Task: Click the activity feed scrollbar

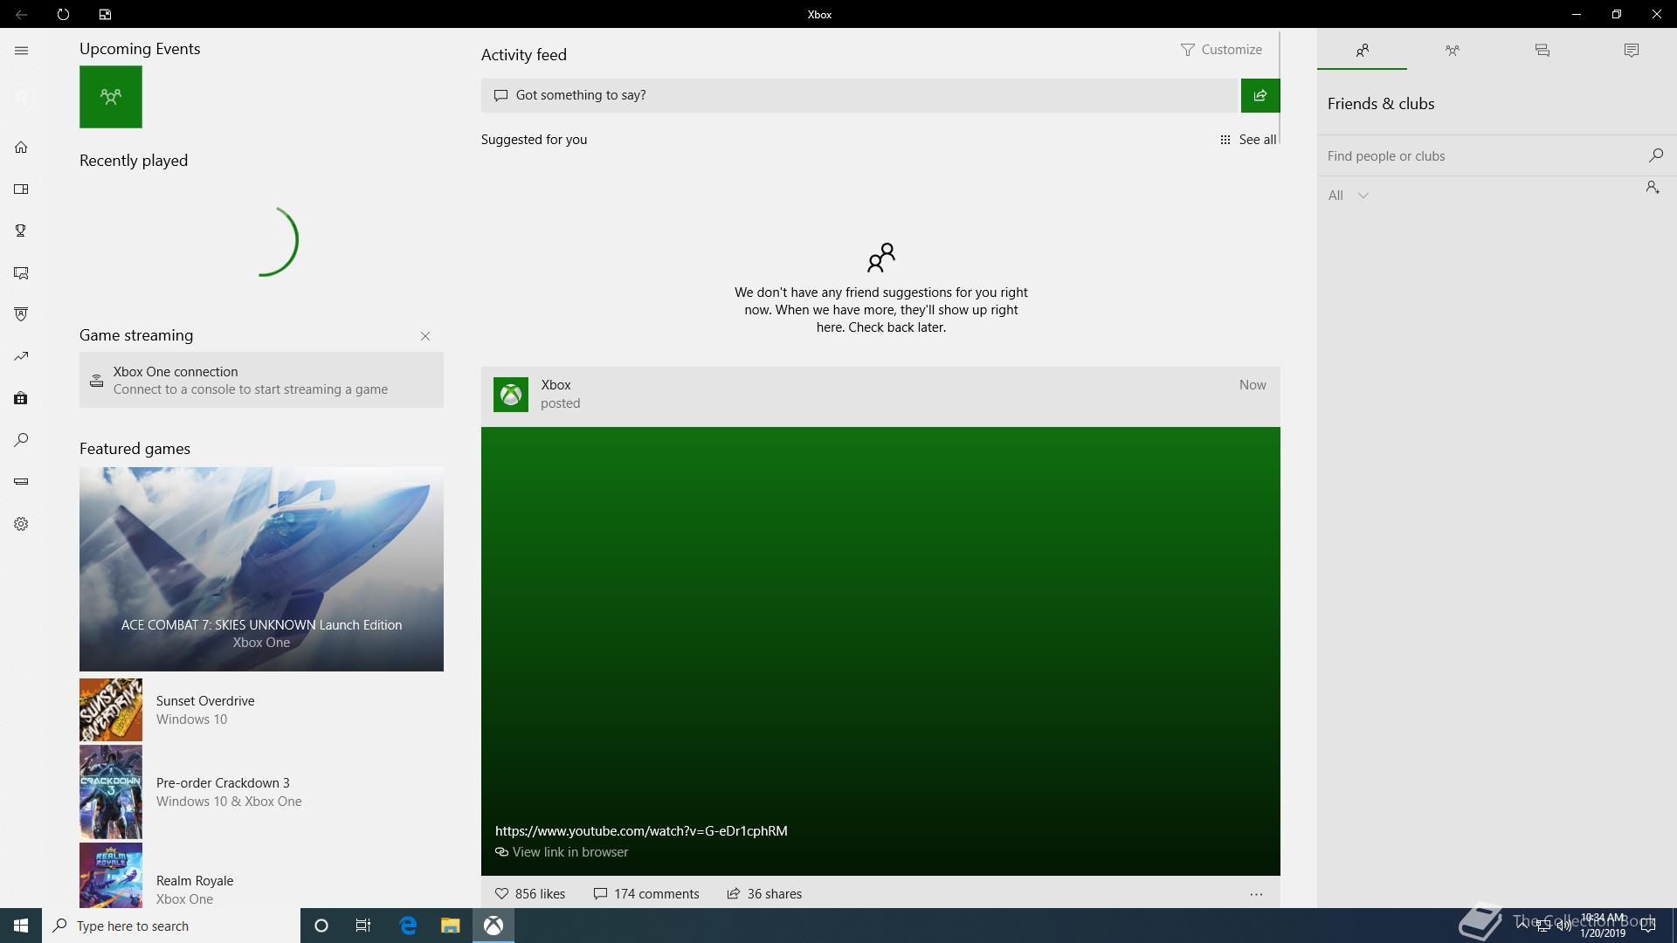Action: pyautogui.click(x=1280, y=87)
